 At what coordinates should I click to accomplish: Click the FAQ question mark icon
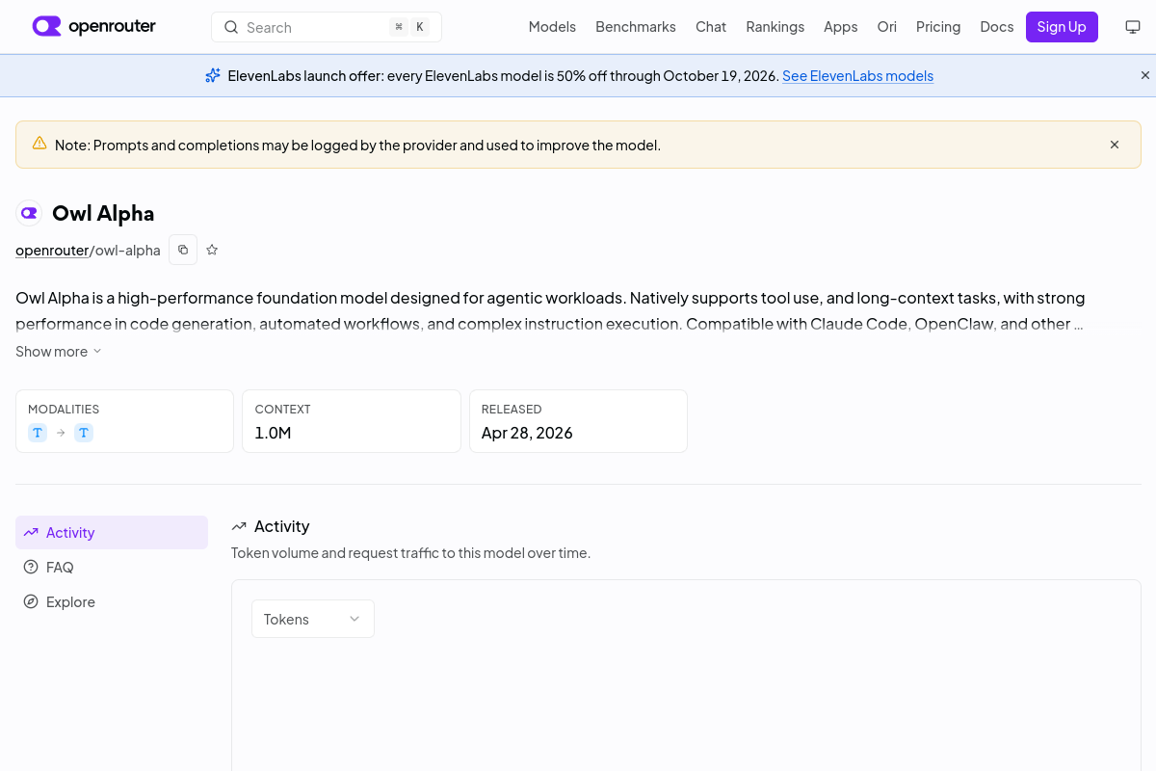point(31,567)
